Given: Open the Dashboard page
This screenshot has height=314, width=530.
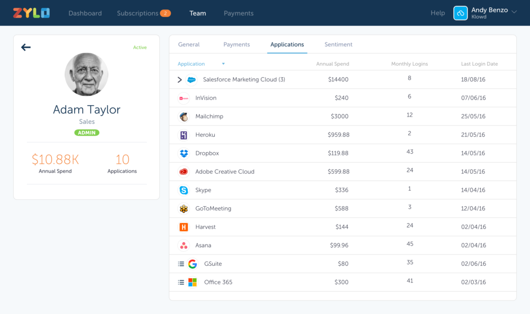Looking at the screenshot, I should pos(85,13).
